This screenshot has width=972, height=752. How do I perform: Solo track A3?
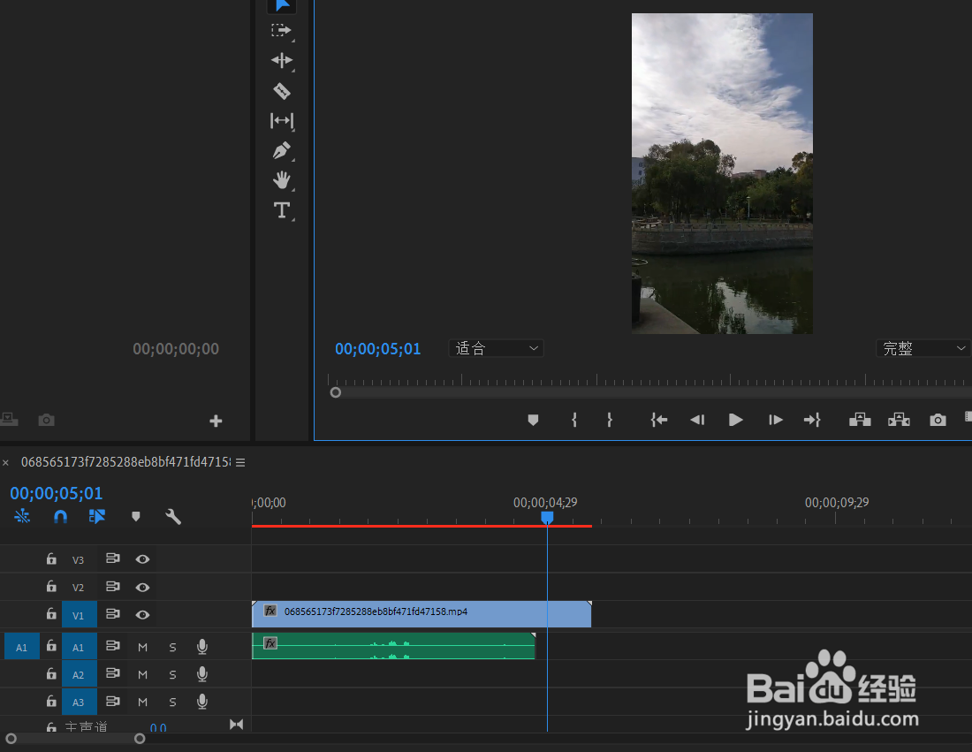click(x=172, y=702)
